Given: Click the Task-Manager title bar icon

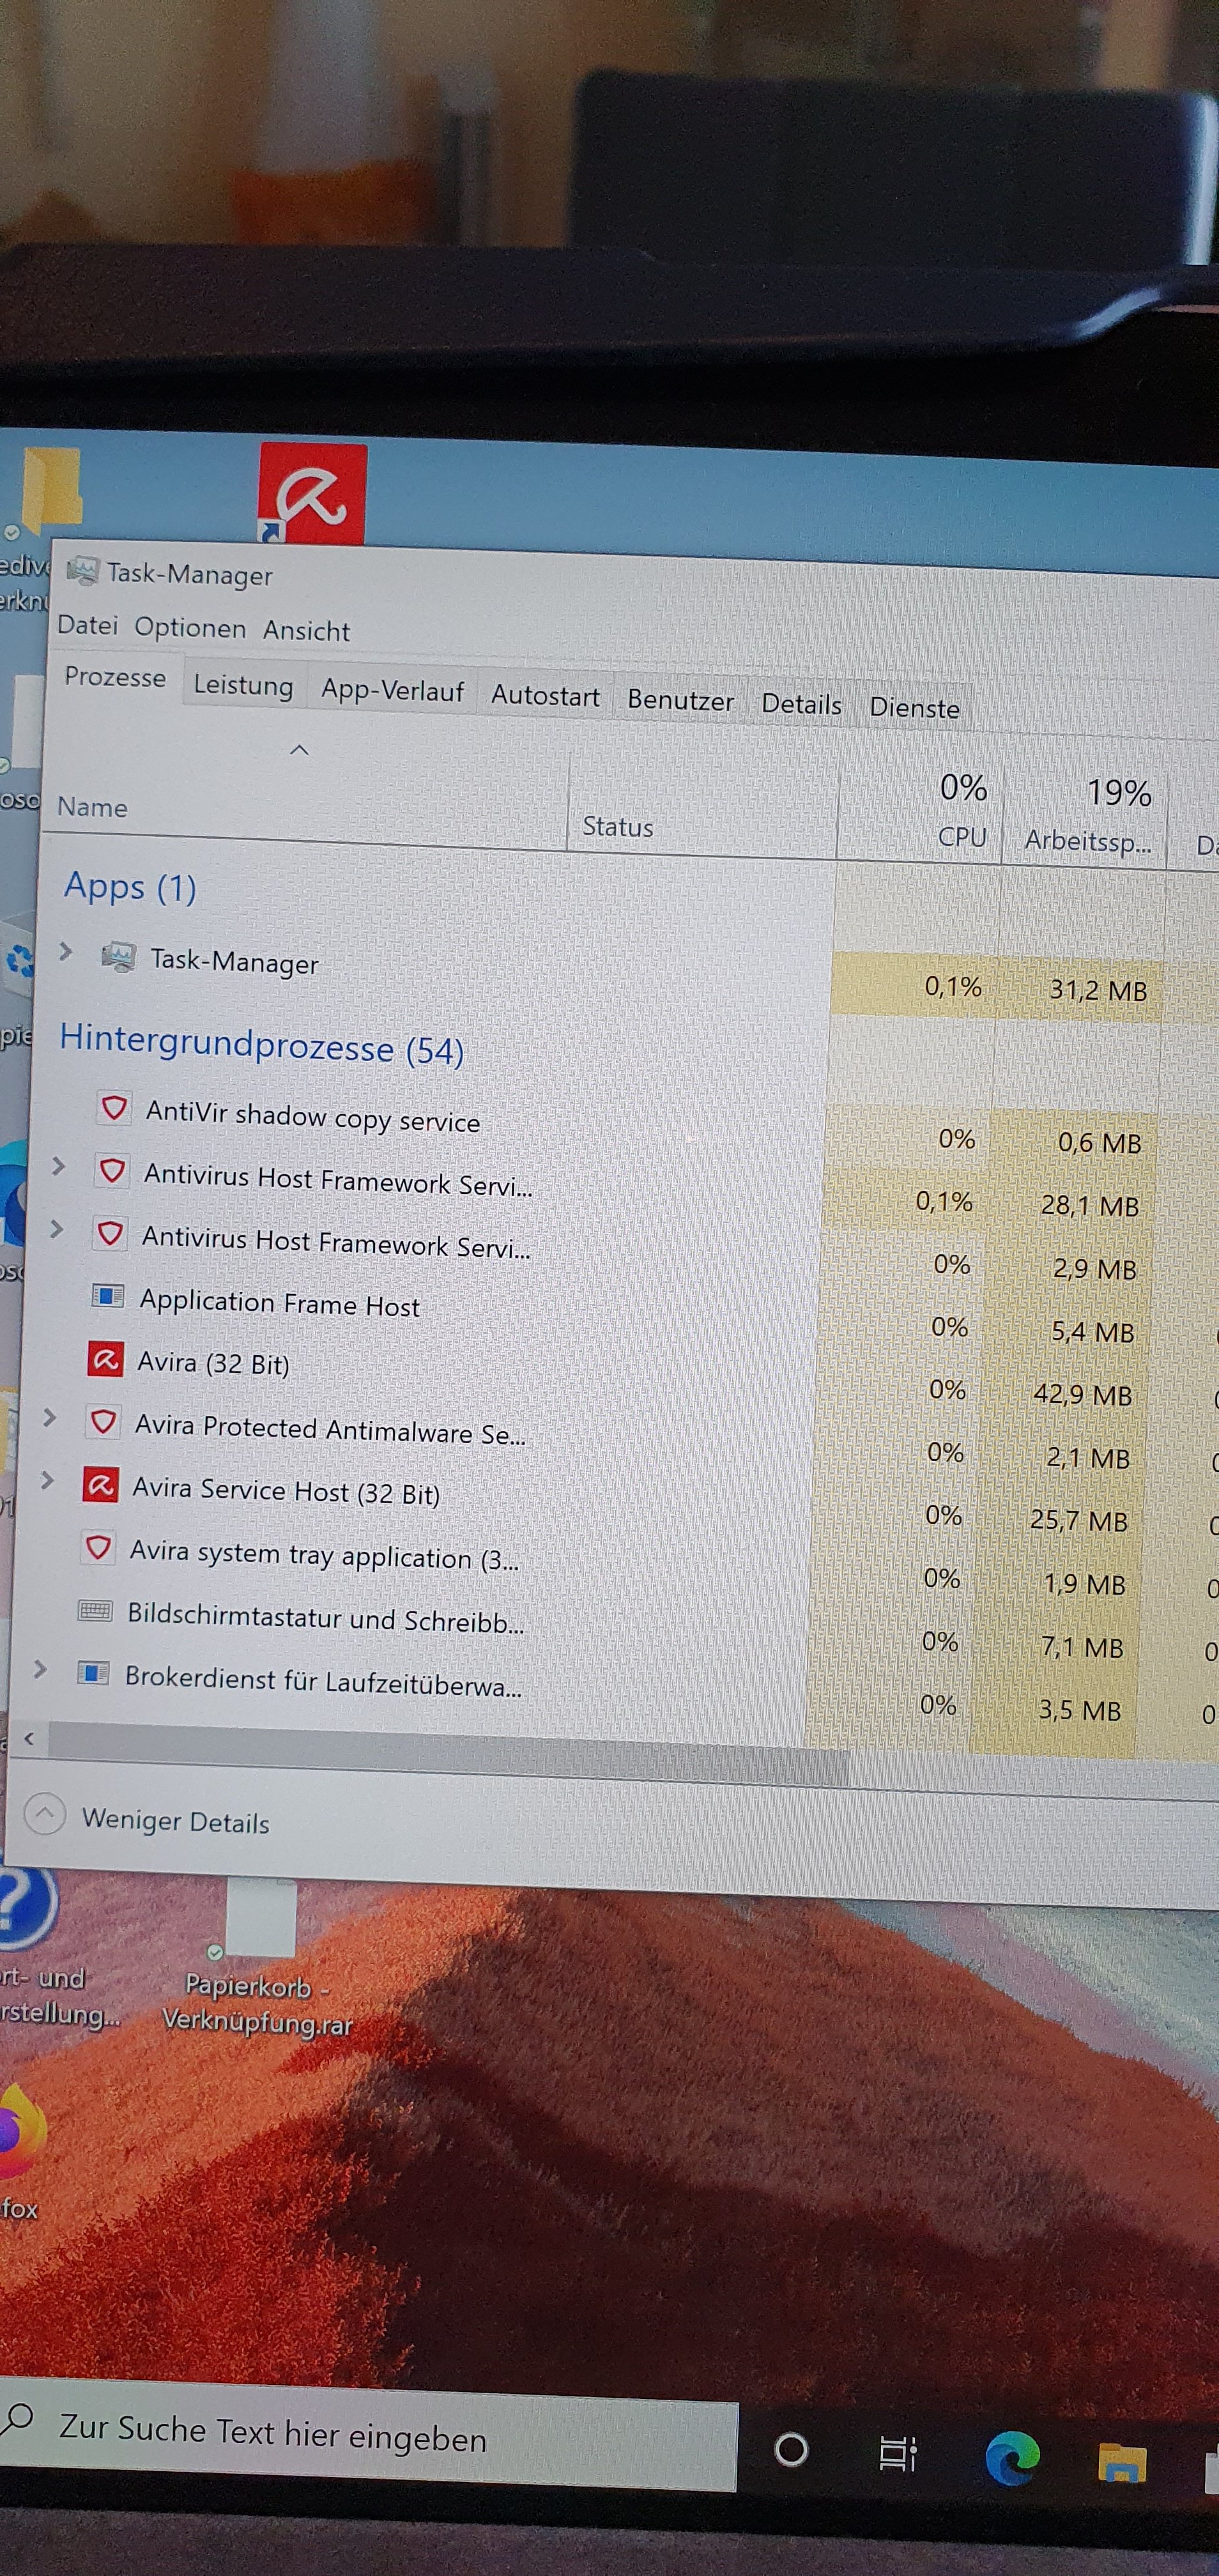Looking at the screenshot, I should point(83,571).
